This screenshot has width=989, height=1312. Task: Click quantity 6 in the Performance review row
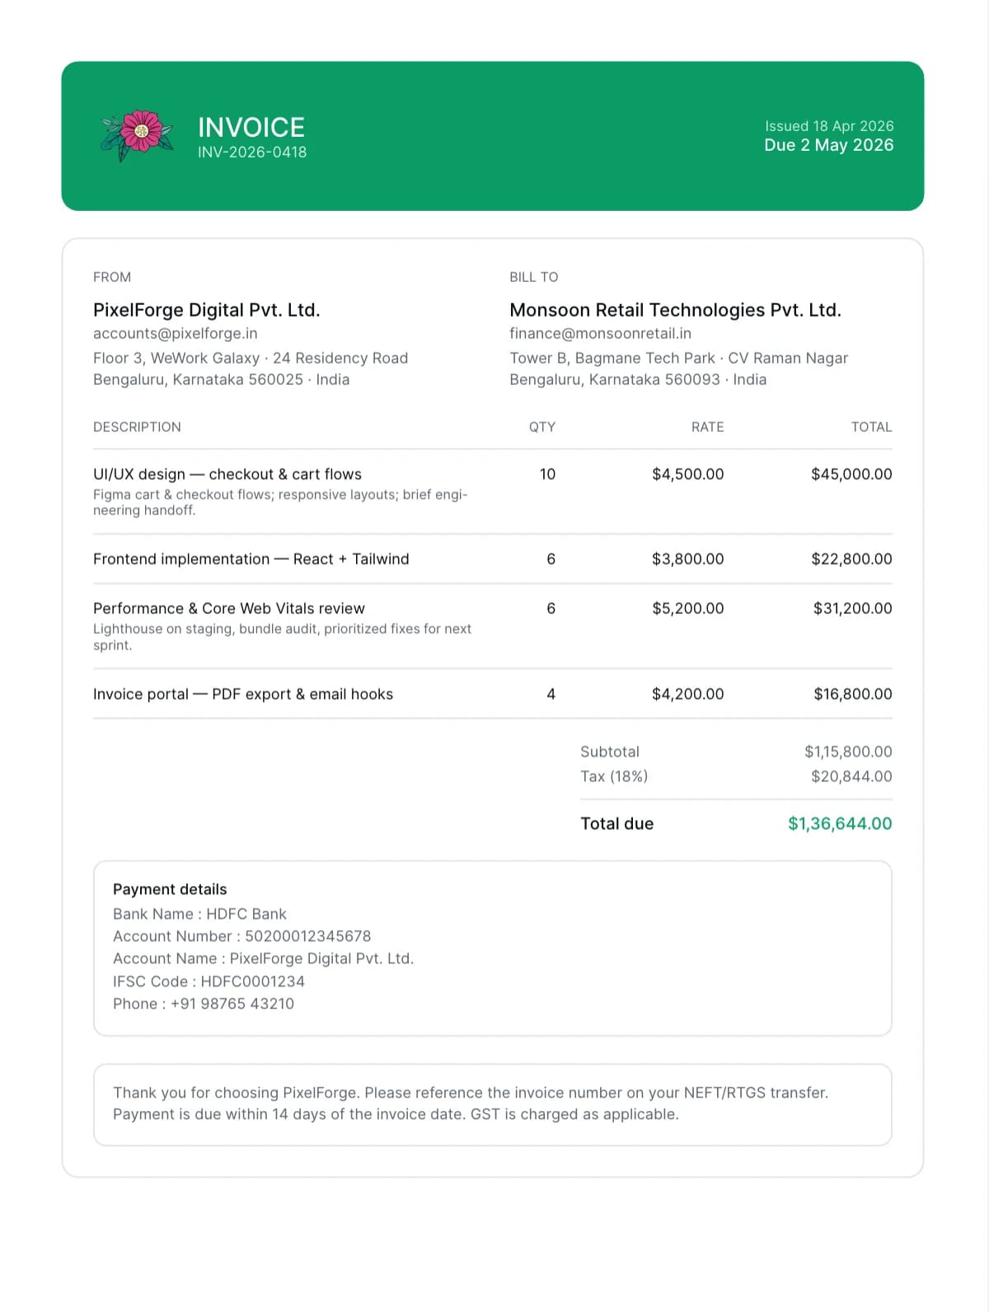551,609
